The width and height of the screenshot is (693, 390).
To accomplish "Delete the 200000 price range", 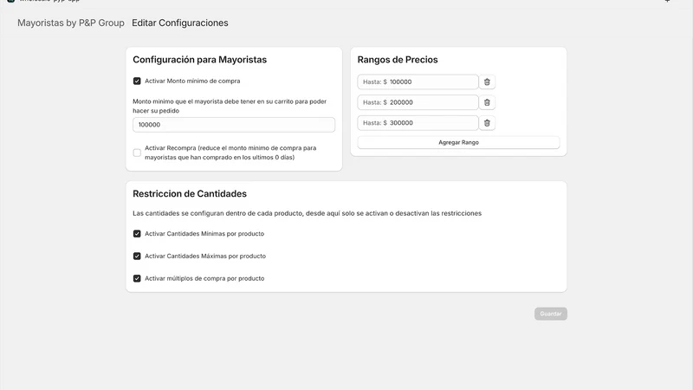I will click(x=487, y=102).
